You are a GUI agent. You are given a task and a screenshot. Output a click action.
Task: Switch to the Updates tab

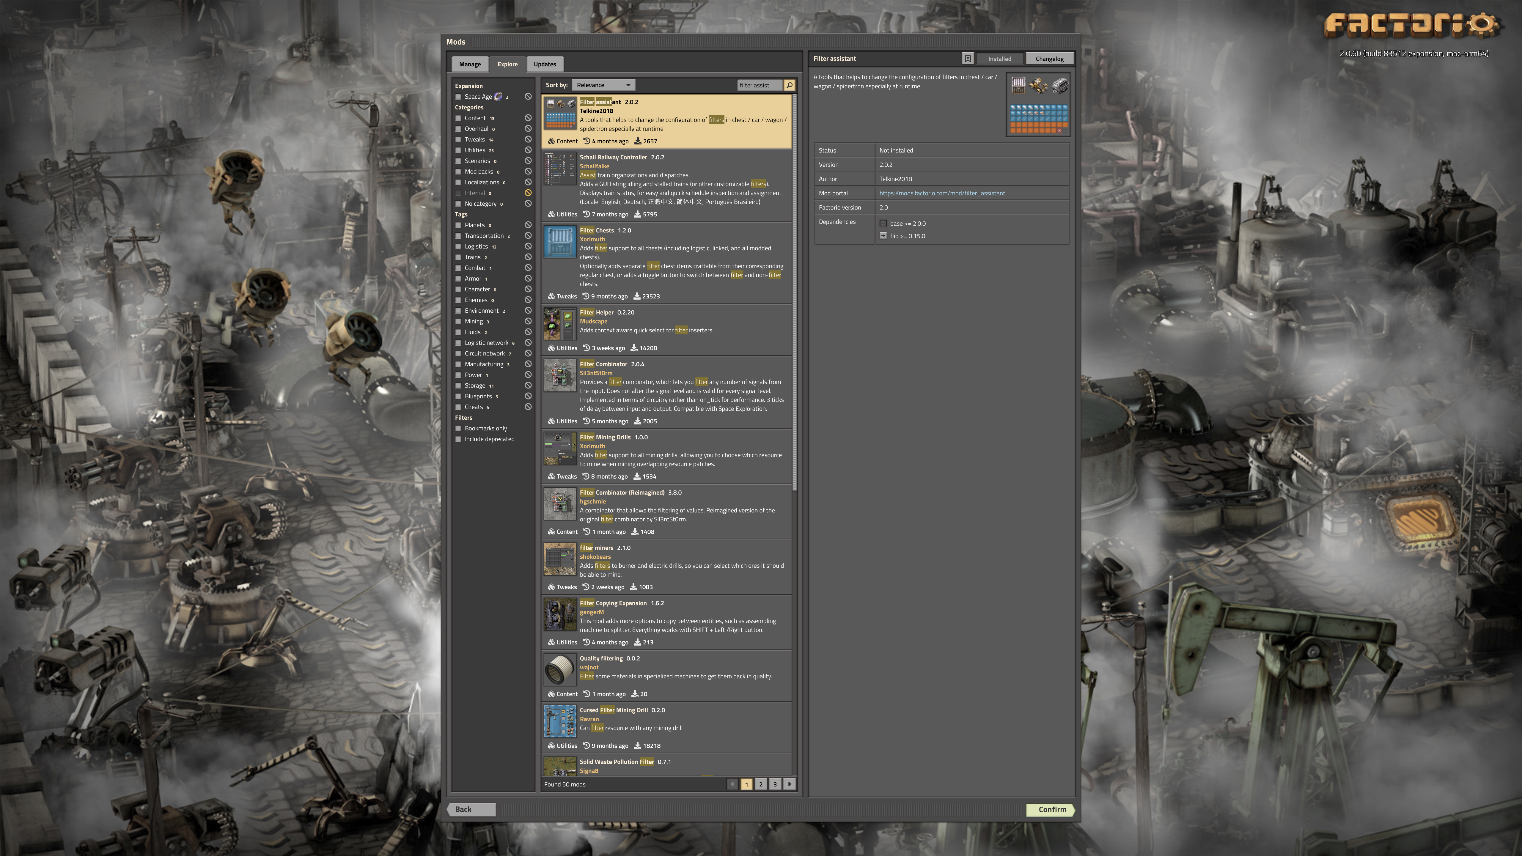point(545,64)
